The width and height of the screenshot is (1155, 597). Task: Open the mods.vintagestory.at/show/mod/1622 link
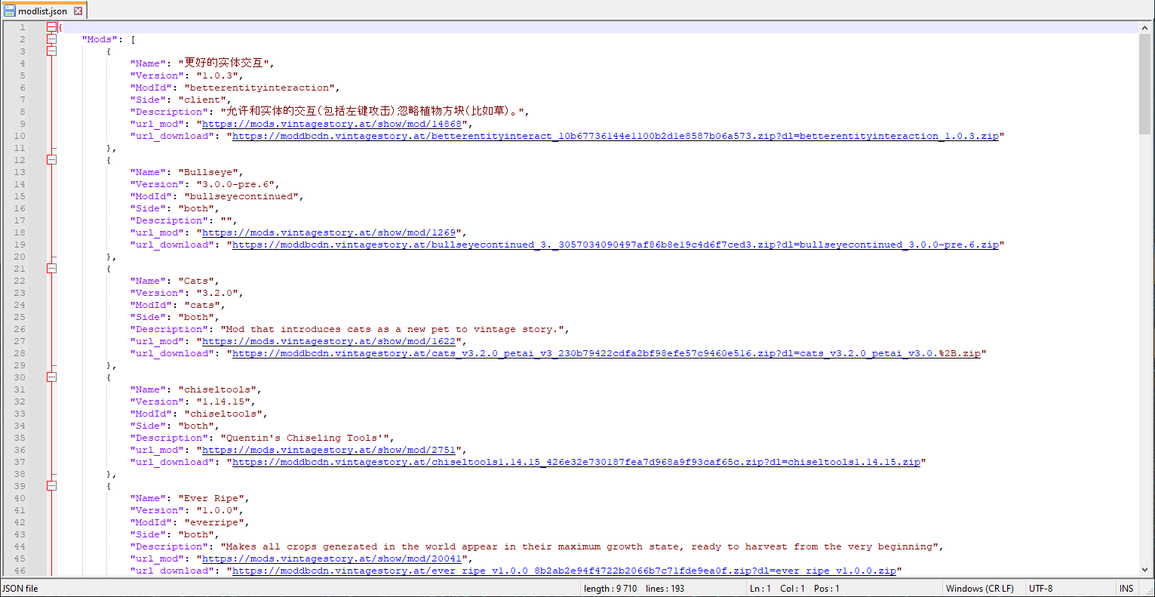[329, 341]
